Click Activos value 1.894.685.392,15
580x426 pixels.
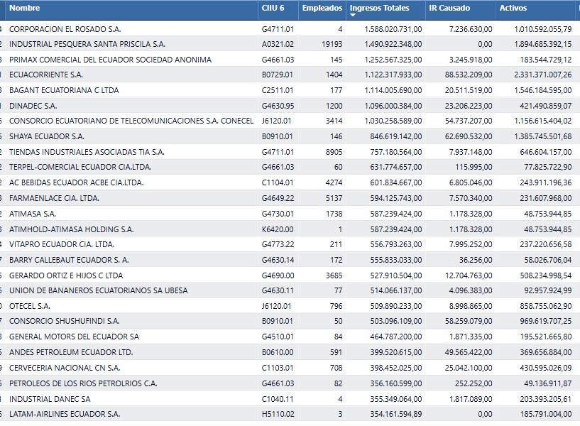pos(543,44)
